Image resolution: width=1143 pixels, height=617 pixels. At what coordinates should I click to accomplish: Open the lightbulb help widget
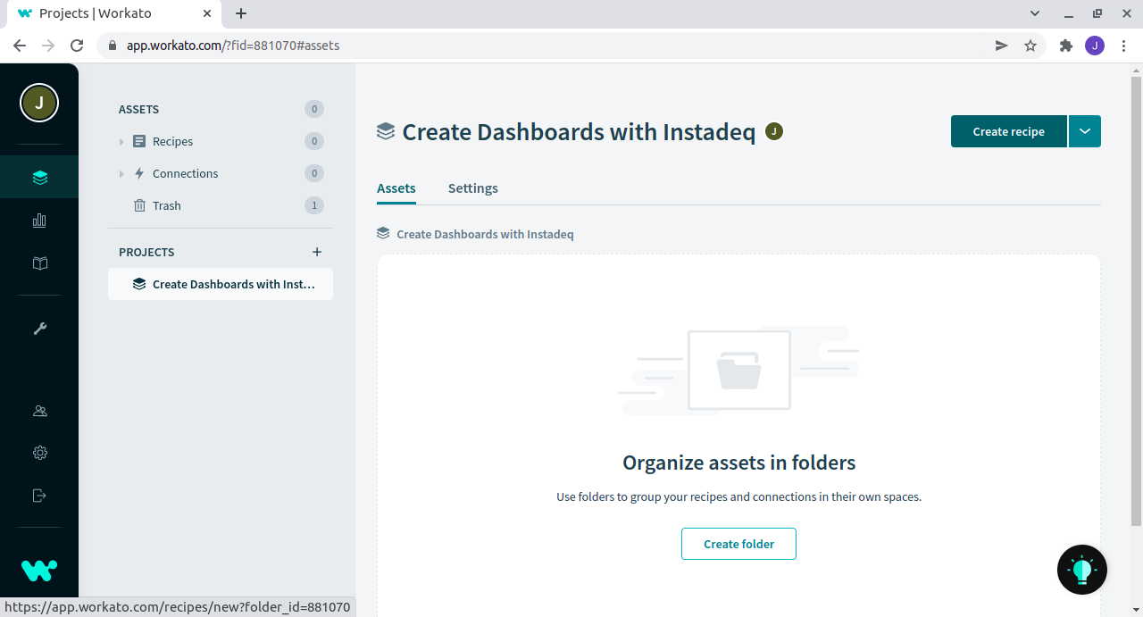(1082, 570)
